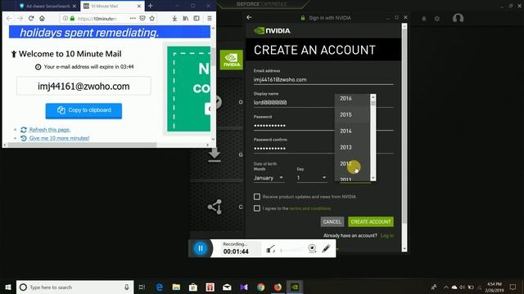Open the pencil annotation tool in recorder
The image size is (524, 294).
326,248
